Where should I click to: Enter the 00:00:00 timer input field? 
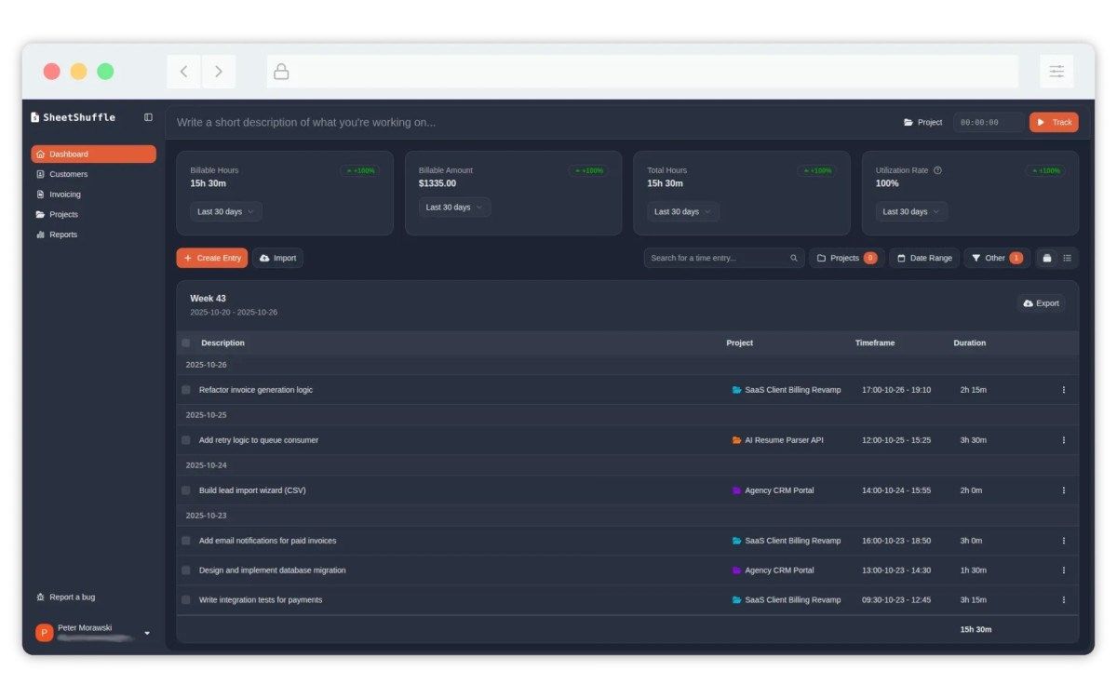tap(988, 122)
